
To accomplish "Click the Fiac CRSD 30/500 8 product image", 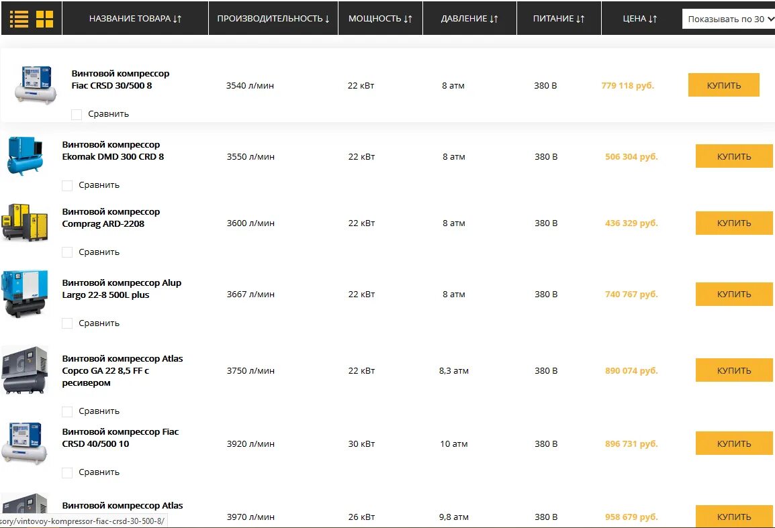I will tap(36, 85).
